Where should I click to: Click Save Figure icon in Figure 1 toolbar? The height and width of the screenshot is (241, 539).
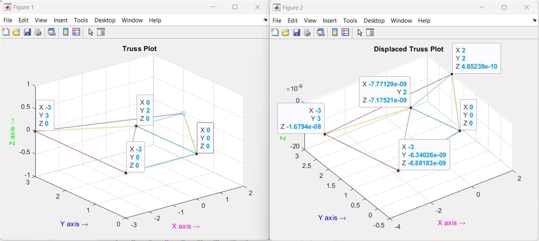tap(27, 32)
